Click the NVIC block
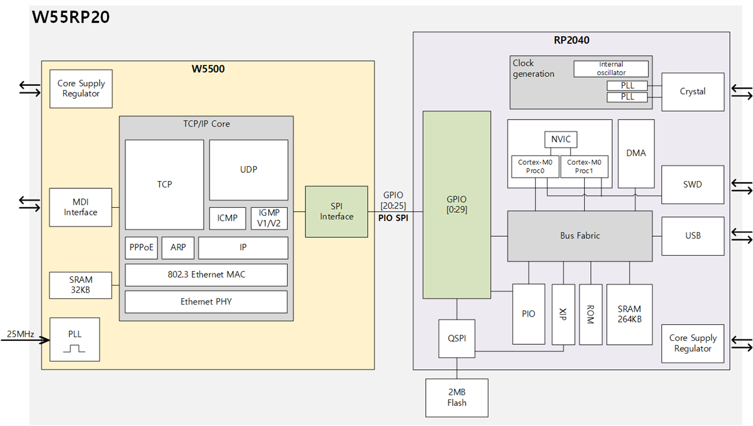Image resolution: width=753 pixels, height=426 pixels. point(561,140)
